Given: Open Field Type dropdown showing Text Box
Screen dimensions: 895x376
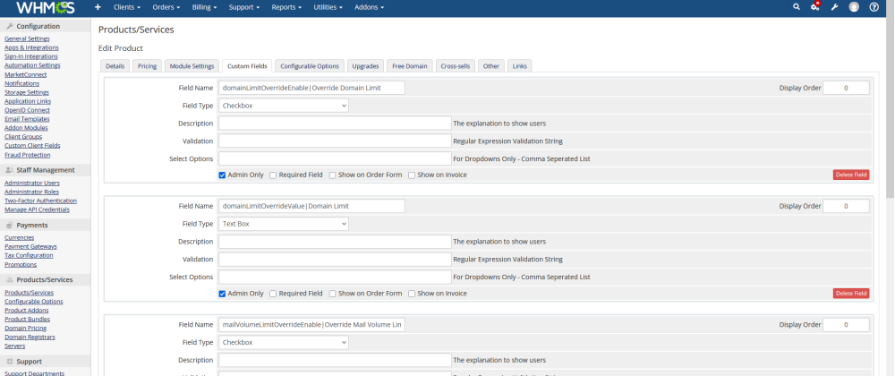Looking at the screenshot, I should (x=284, y=224).
